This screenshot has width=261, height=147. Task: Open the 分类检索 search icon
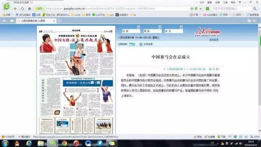click(141, 44)
